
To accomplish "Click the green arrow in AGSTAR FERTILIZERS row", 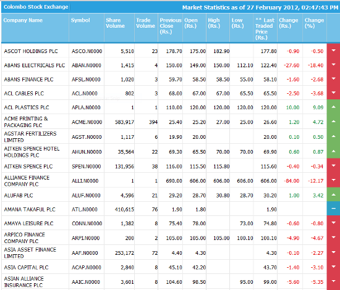I will (333, 136).
